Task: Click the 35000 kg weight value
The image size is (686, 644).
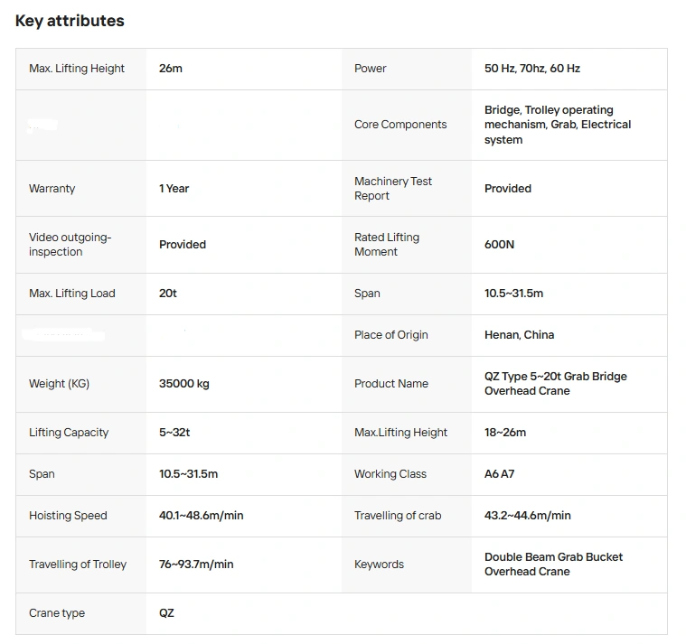Action: (184, 384)
